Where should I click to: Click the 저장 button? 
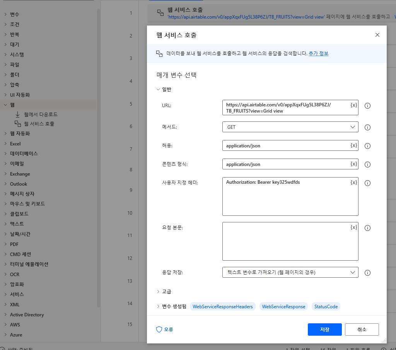pos(324,329)
